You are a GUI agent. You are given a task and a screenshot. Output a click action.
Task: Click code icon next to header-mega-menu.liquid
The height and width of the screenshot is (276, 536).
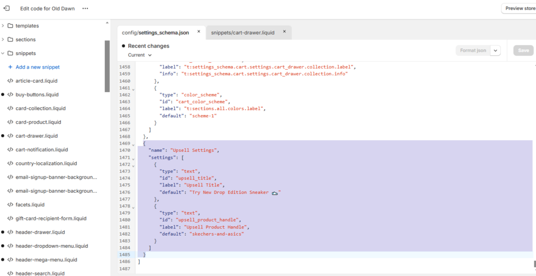coord(10,260)
